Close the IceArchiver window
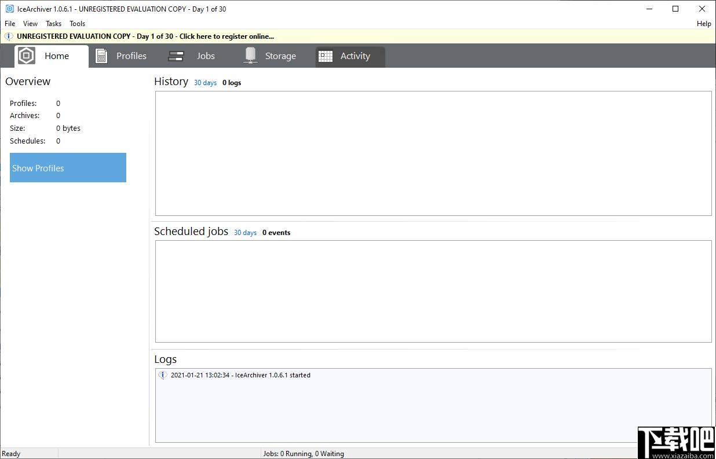The height and width of the screenshot is (459, 716). 702,9
